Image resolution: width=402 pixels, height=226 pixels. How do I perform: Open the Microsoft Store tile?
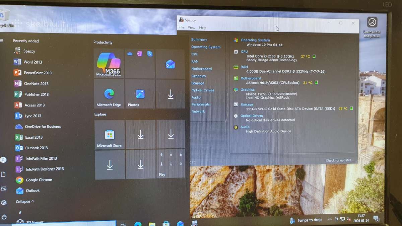click(110, 135)
